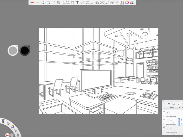Image resolution: width=183 pixels, height=137 pixels.
Task: Add a new layer with plus button
Action: (164, 104)
